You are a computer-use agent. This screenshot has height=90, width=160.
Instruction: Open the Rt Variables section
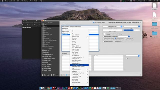(x=47, y=42)
